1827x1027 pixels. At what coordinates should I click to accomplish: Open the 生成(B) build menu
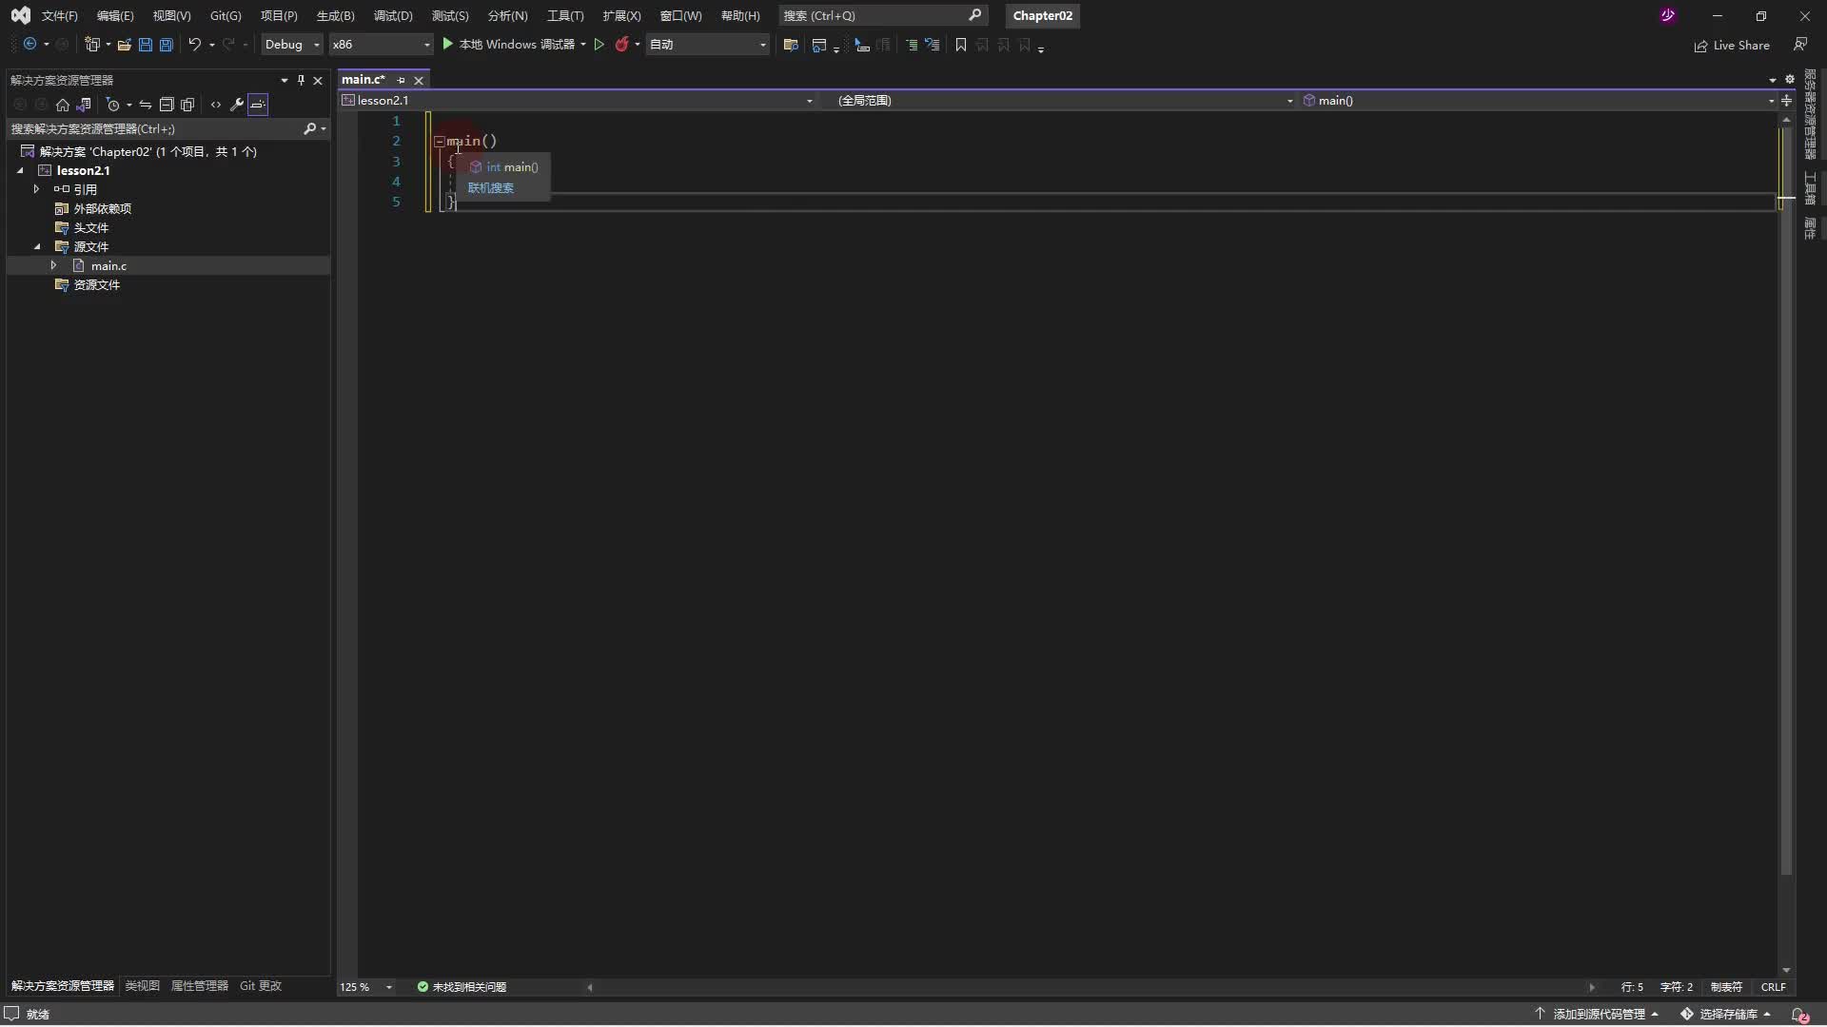(335, 15)
